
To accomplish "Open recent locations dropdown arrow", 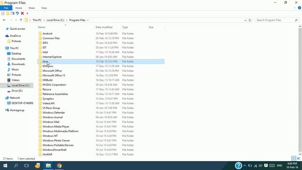I will click(x=16, y=20).
